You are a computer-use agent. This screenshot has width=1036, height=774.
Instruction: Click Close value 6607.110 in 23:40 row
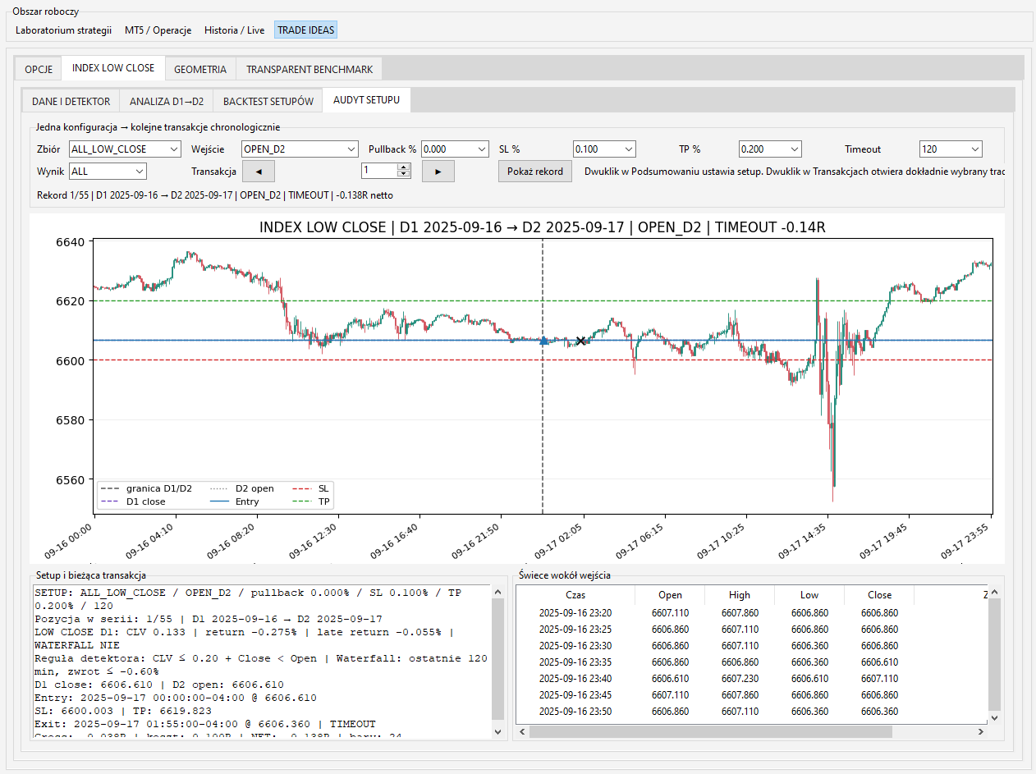click(x=879, y=679)
